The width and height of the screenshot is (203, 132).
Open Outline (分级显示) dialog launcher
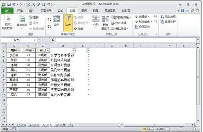click(x=157, y=34)
